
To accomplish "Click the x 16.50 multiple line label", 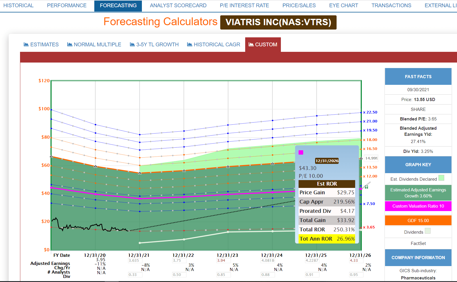I will tap(370, 149).
